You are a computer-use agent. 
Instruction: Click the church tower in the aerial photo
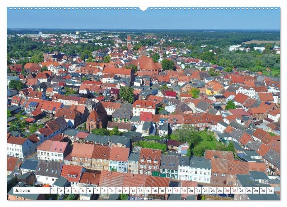[128, 42]
